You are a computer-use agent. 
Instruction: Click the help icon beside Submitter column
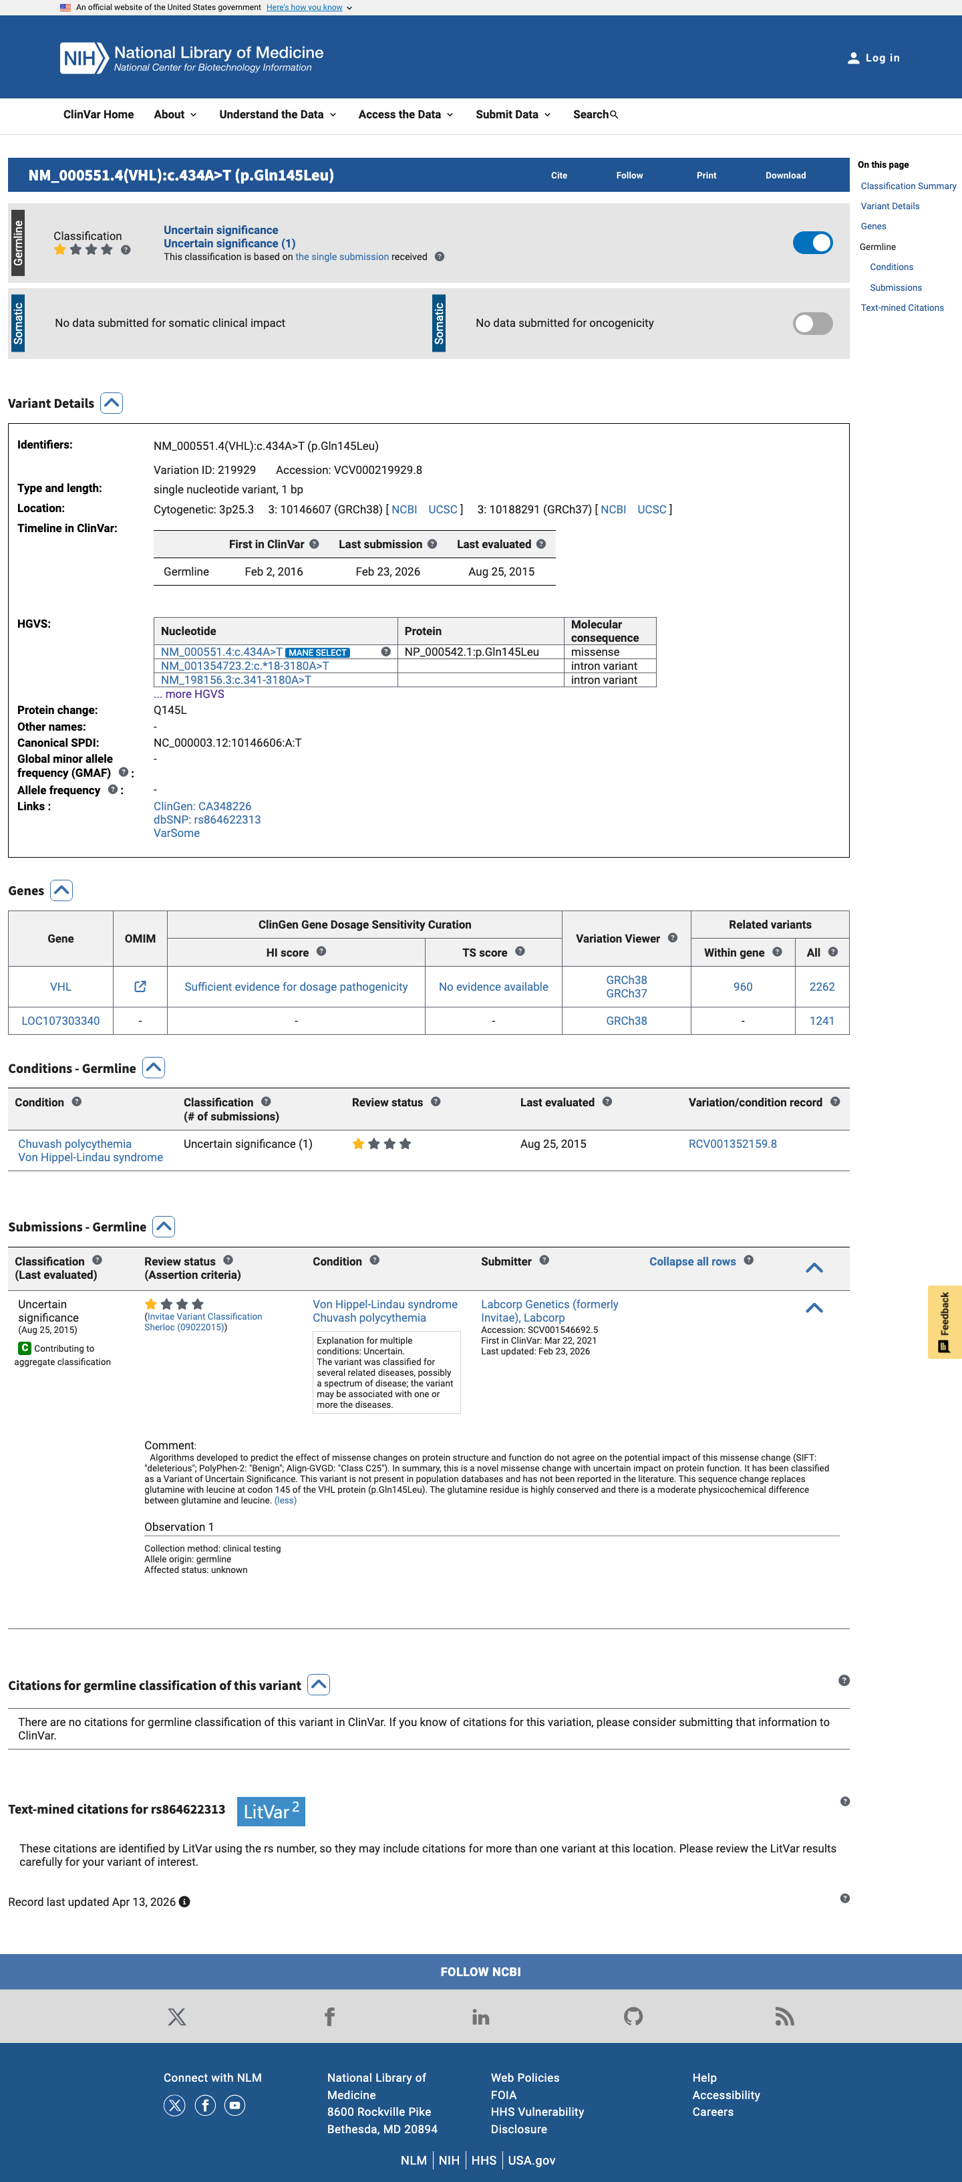544,1260
